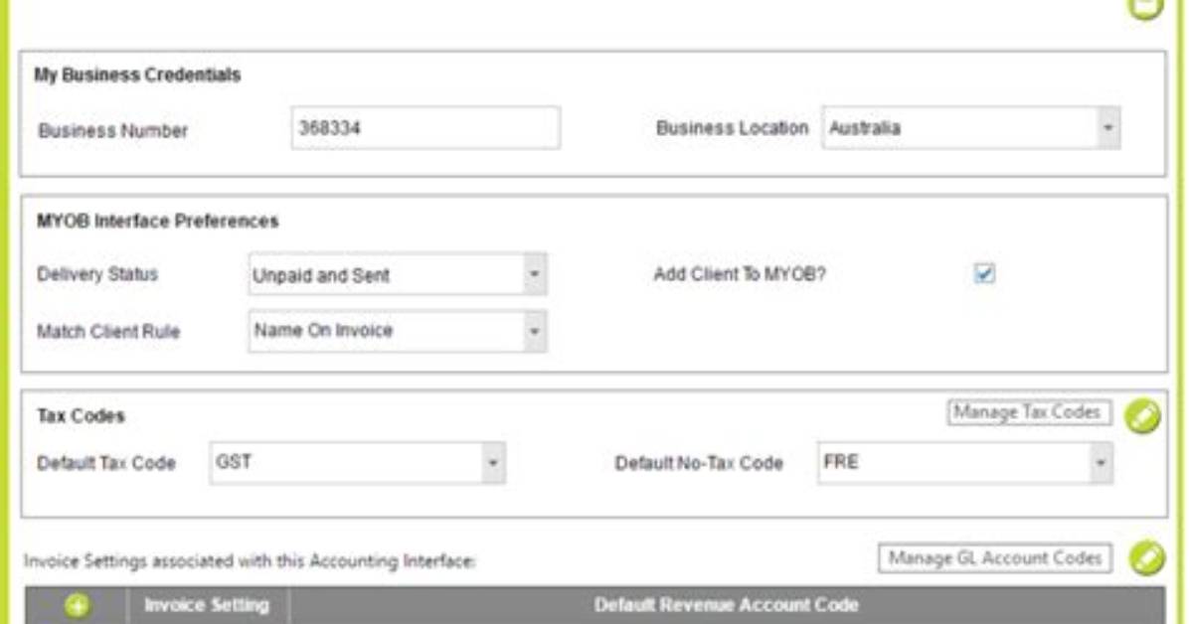Open the Delivery Status dropdown
Viewport: 1189px width, 624px height.
397,274
